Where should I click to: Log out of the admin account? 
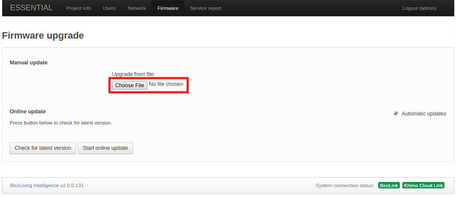(x=419, y=8)
